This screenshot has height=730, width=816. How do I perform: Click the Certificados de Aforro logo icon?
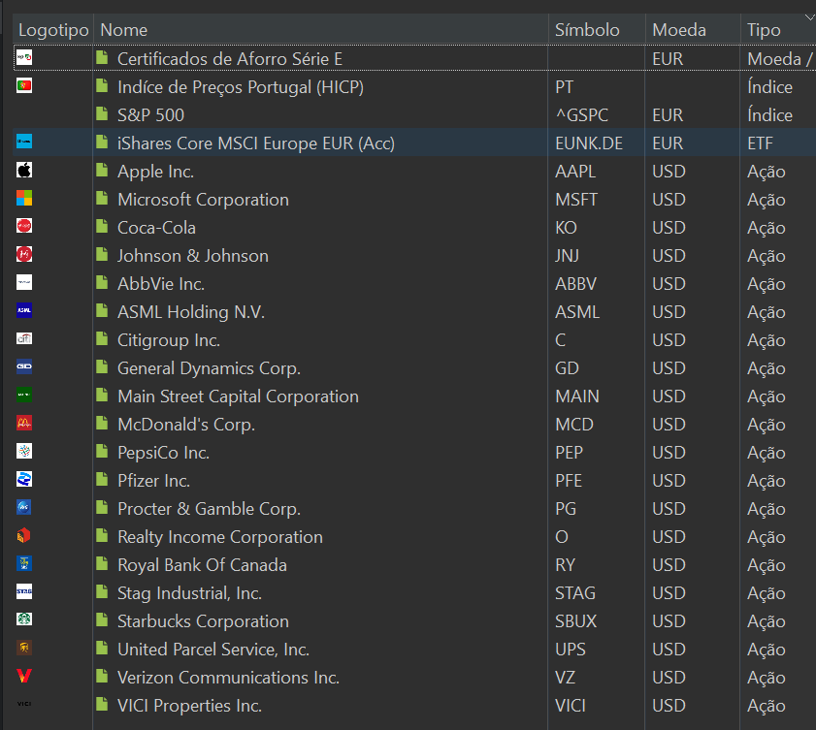click(24, 57)
